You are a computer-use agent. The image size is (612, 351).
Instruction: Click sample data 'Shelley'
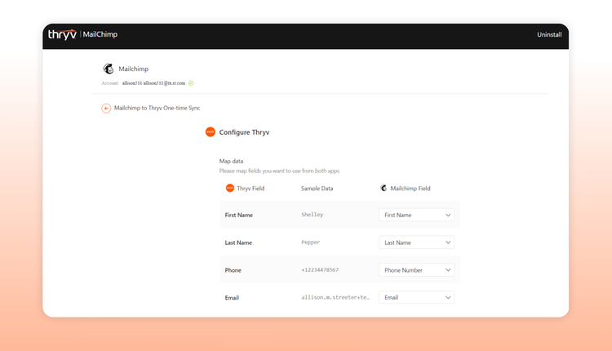click(x=313, y=215)
